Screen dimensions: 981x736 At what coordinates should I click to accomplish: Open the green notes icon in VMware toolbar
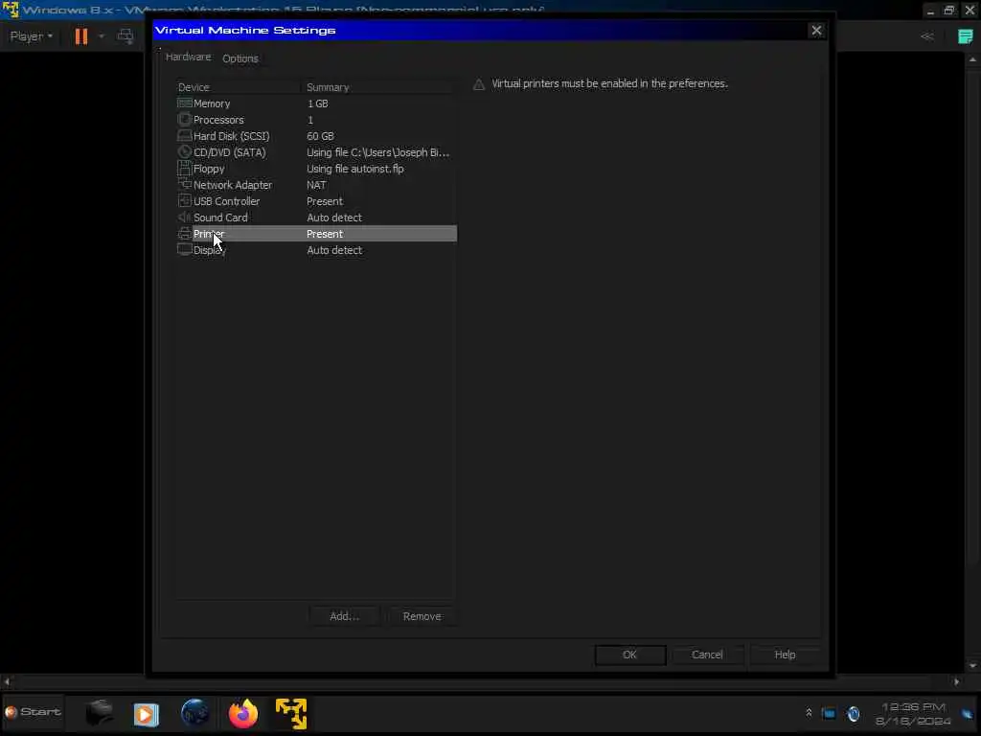click(966, 36)
